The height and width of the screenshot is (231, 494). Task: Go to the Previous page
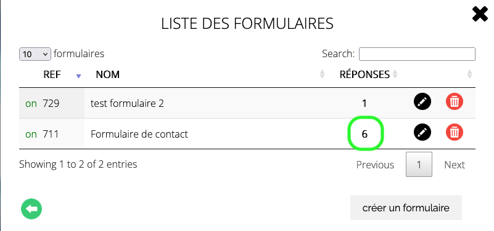click(375, 165)
